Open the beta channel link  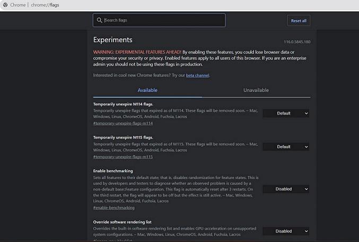pos(197,75)
